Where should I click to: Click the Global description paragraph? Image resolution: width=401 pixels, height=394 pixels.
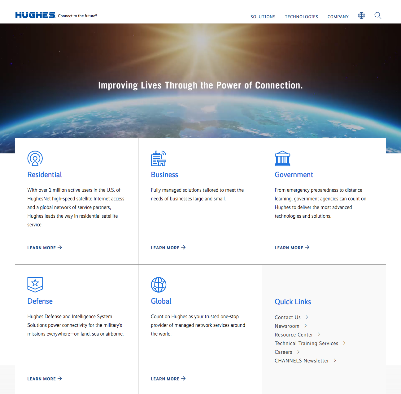(x=198, y=325)
